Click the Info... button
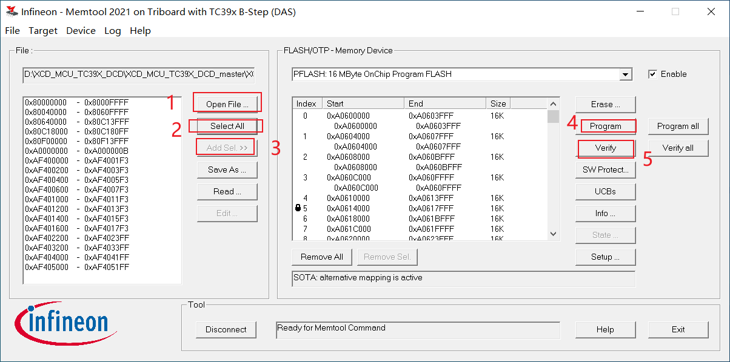Image resolution: width=730 pixels, height=362 pixels. point(606,213)
